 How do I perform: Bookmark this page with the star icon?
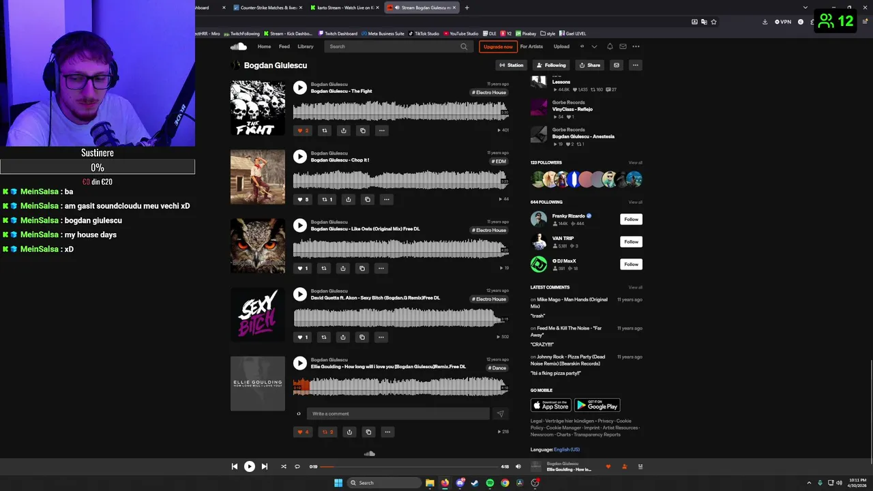click(x=713, y=22)
